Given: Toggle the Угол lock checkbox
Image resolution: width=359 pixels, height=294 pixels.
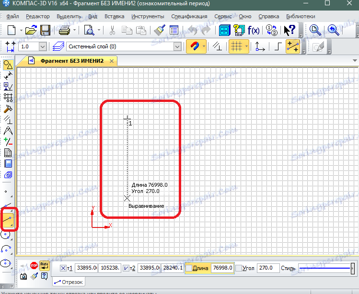Looking at the screenshot, I should pos(239,268).
